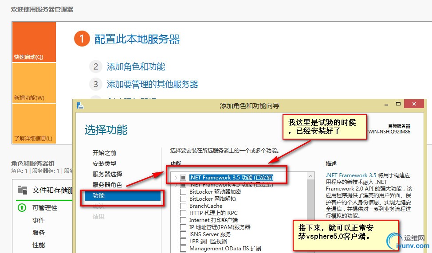Viewport: 432px width, 253px height.
Task: Select the BitLocker 驱动器加密 label
Action: pos(215,191)
